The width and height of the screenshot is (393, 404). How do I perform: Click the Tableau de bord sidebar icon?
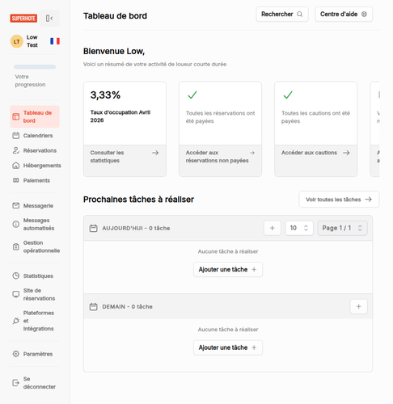coord(16,116)
